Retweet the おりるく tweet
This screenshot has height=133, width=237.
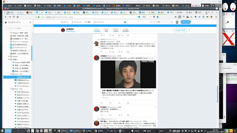pyautogui.click(x=110, y=52)
